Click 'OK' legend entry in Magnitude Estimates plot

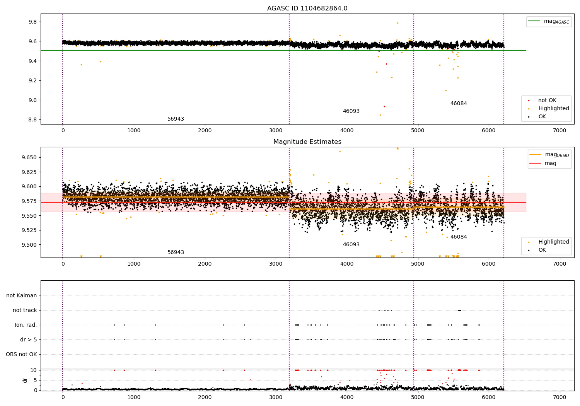click(537, 250)
